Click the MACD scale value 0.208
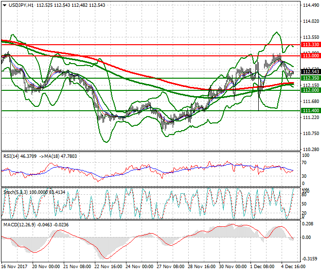Screen dimensions: 321x272 point(308,224)
